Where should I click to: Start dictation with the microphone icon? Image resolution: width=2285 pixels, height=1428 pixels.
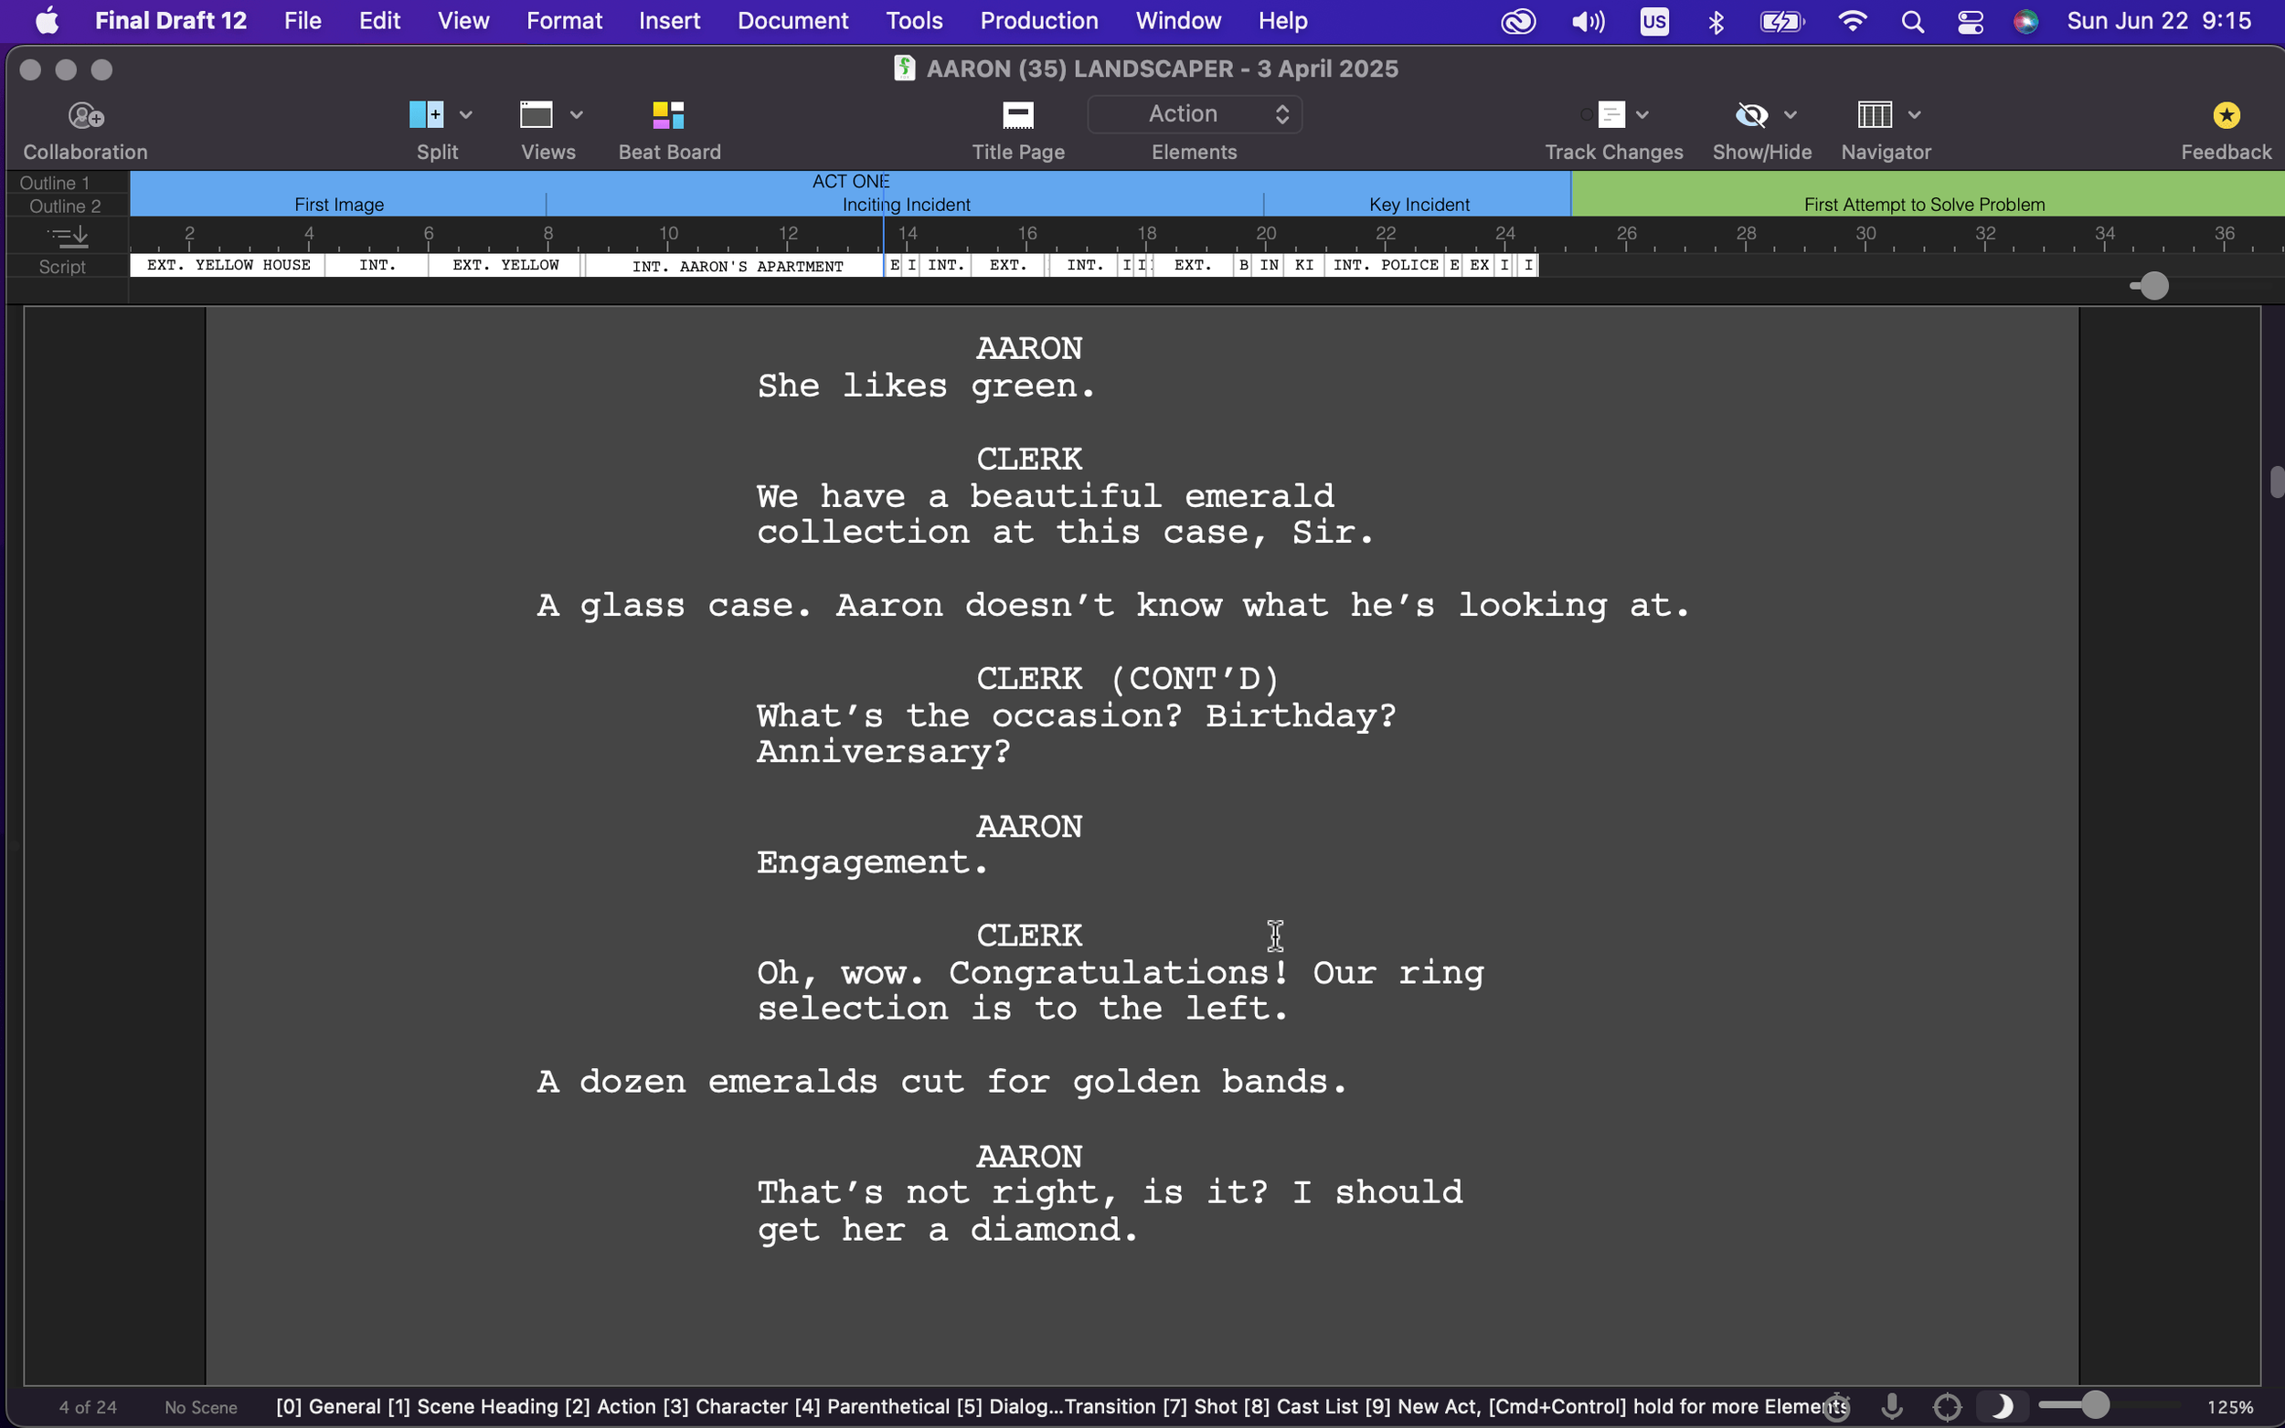pos(1891,1406)
